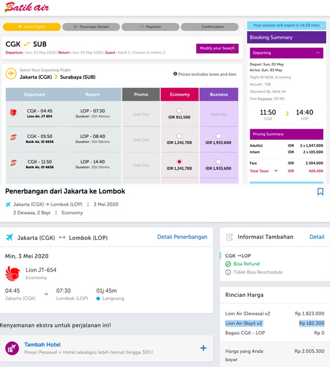
Task: Click the yellow arrow between 11:50 and 14:40
Action: click(287, 113)
